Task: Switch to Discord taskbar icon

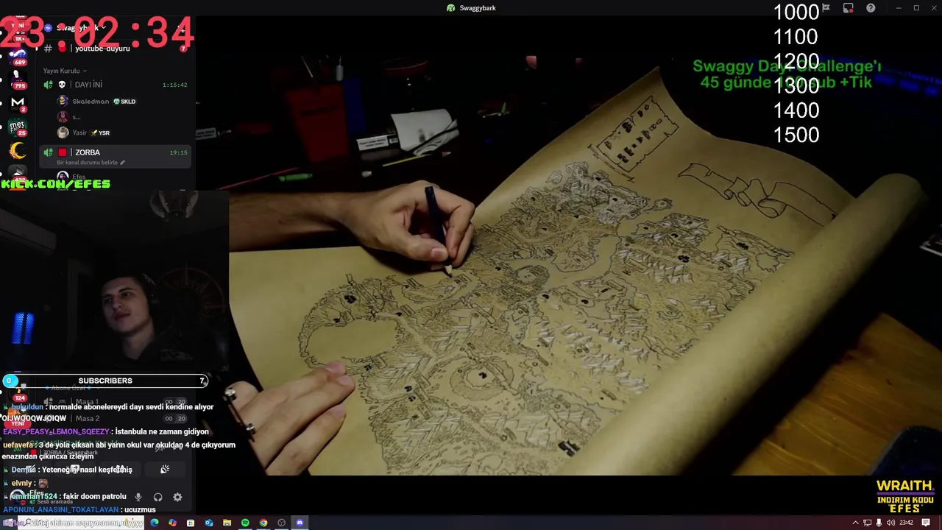Action: coord(300,523)
